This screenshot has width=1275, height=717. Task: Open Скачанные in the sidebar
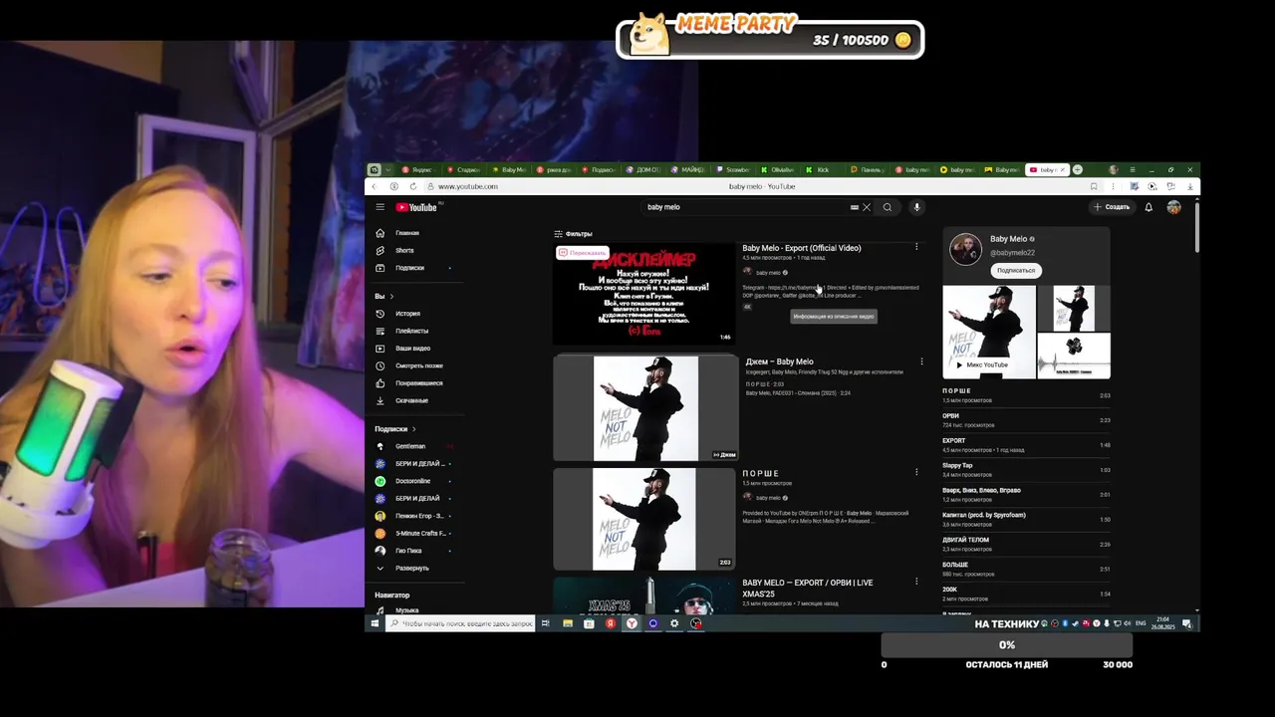(411, 400)
